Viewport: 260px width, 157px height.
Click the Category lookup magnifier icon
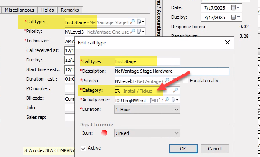coord(175,90)
